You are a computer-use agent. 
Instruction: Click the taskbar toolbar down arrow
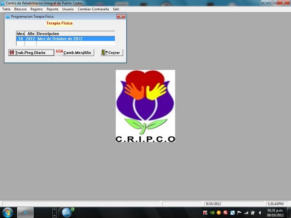coord(55,216)
